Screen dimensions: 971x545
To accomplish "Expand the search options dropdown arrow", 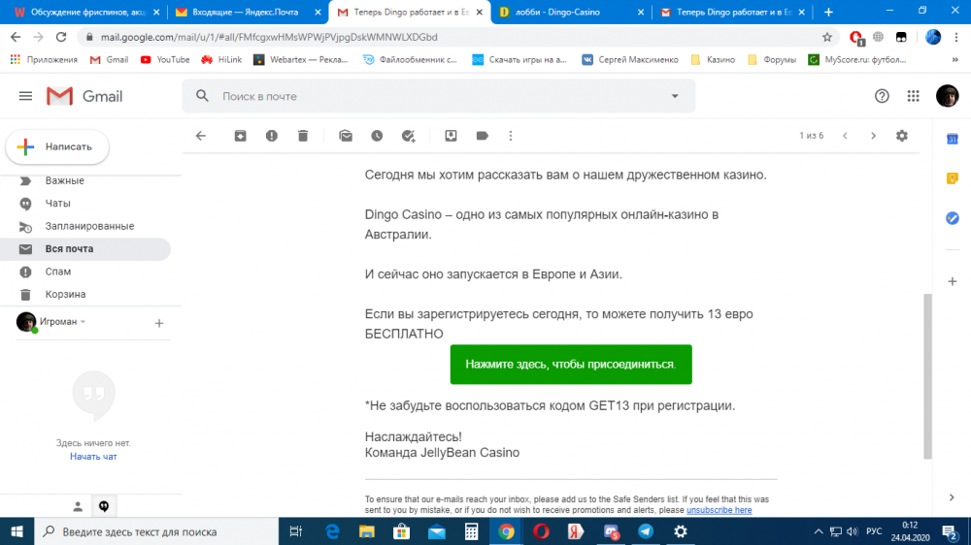I will 675,96.
